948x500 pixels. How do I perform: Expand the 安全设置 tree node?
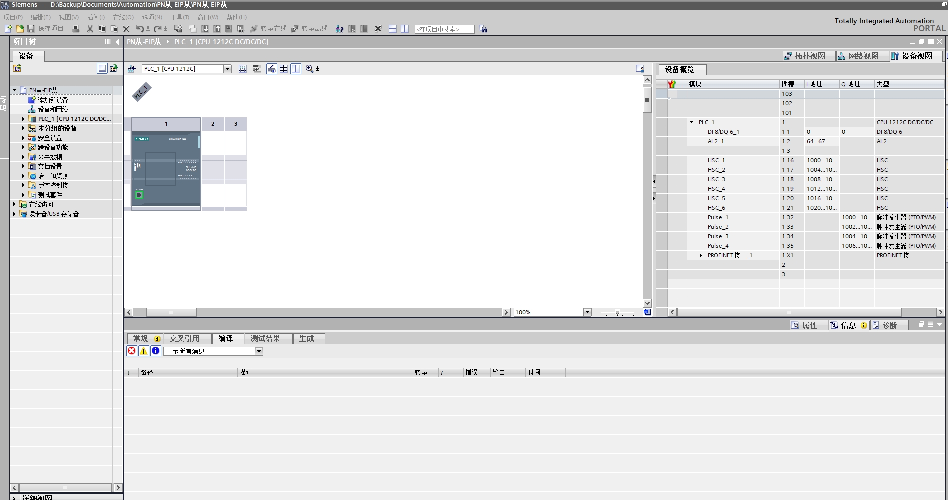[x=23, y=138]
